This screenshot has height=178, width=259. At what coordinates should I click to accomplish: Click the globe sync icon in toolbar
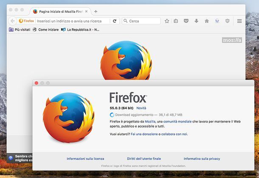coord(217,21)
